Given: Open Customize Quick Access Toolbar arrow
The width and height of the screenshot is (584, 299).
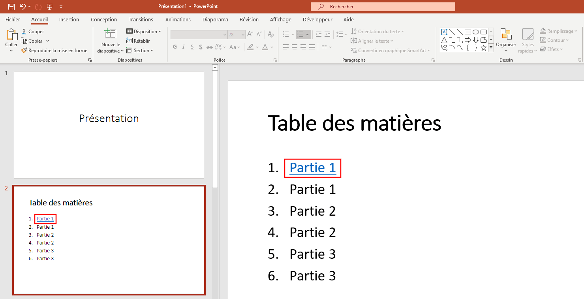Looking at the screenshot, I should (61, 7).
